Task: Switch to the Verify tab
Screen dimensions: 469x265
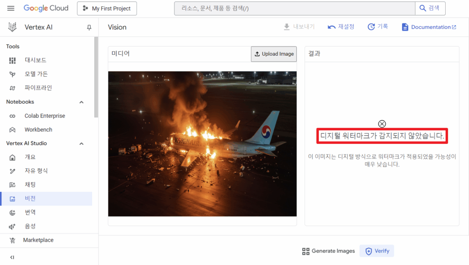Action: click(x=377, y=251)
